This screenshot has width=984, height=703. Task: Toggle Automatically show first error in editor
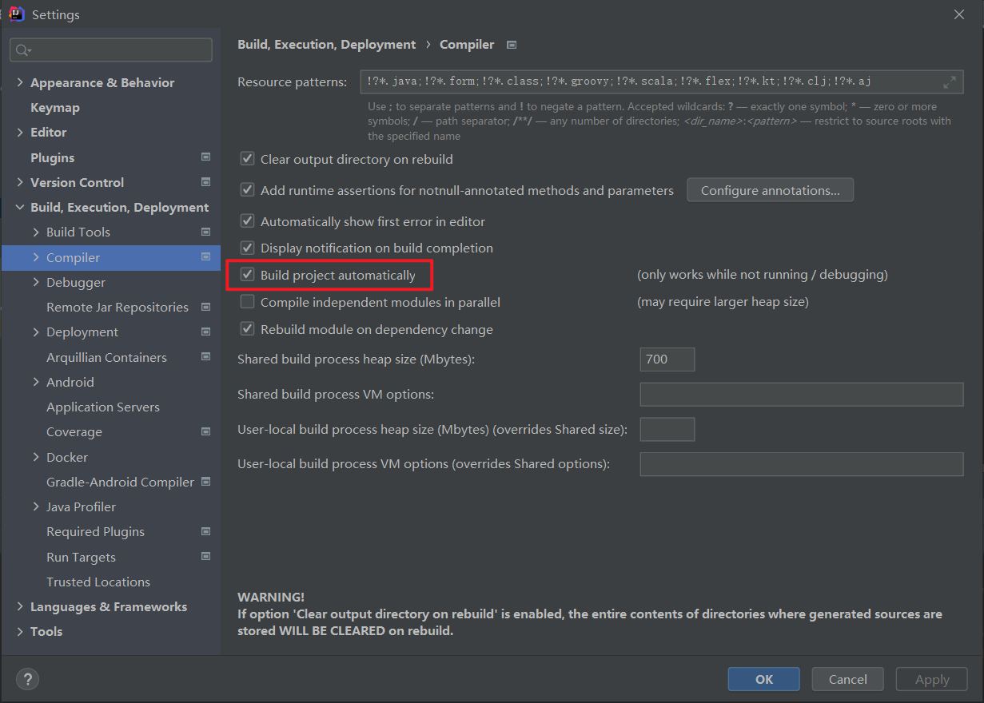click(x=248, y=221)
